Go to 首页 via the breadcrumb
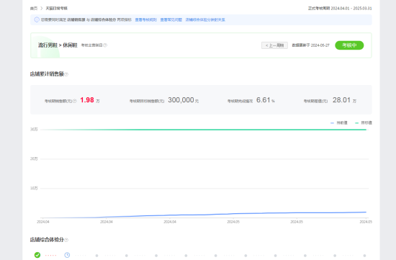Image resolution: width=396 pixels, height=260 pixels. [34, 9]
